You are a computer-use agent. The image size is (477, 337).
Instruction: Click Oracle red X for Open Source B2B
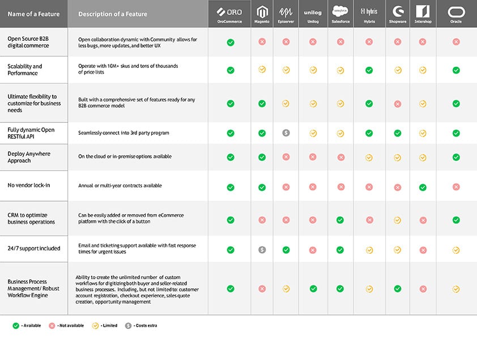coord(456,42)
